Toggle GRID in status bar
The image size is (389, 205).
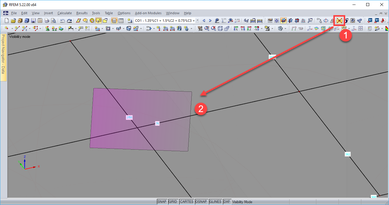[x=173, y=202]
